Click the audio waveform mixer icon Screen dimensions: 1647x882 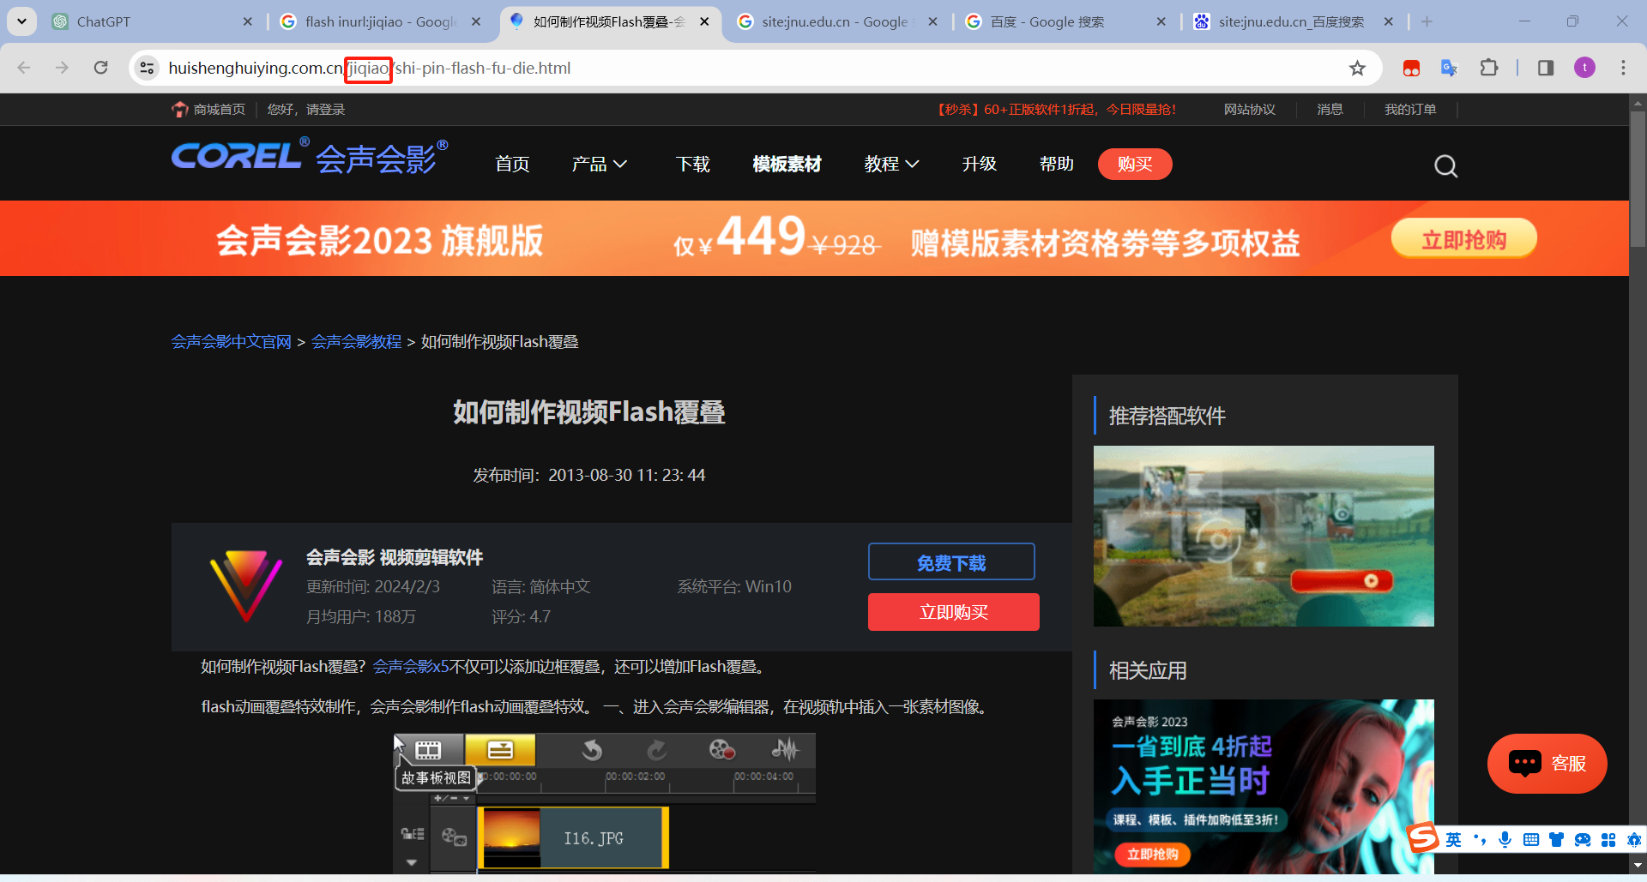785,750
